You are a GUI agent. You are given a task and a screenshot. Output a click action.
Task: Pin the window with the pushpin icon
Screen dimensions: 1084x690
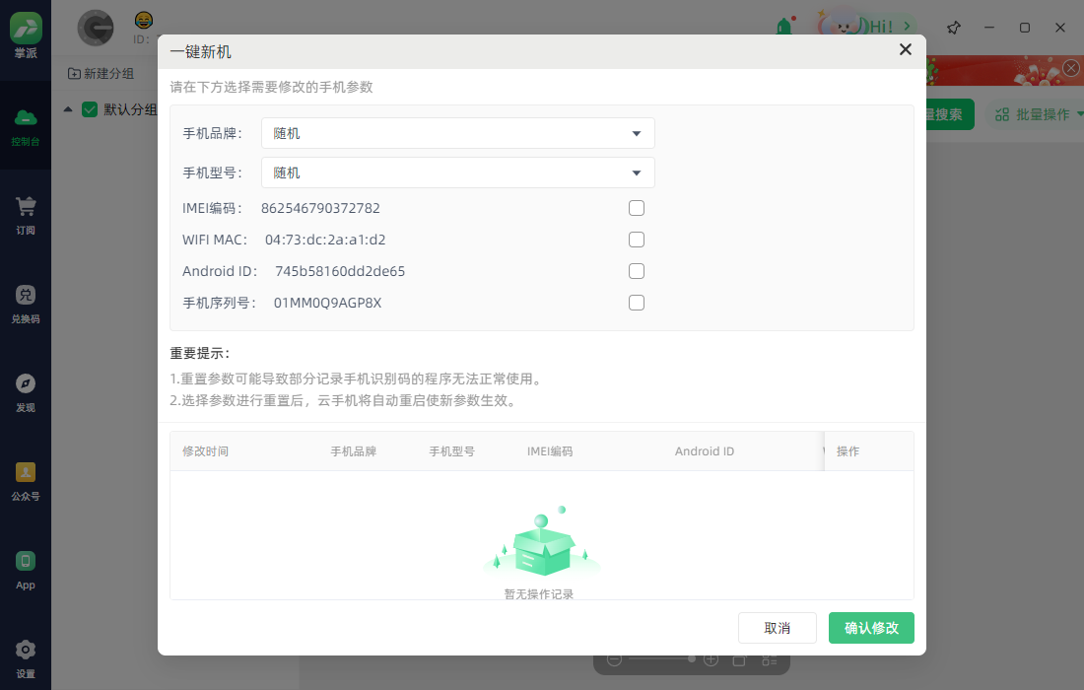click(x=954, y=28)
